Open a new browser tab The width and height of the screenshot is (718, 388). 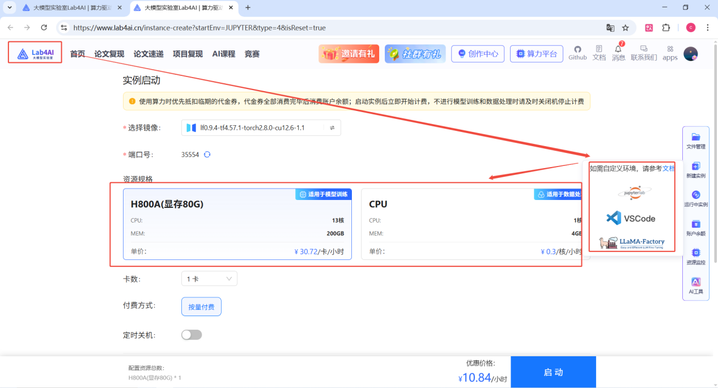coord(248,7)
